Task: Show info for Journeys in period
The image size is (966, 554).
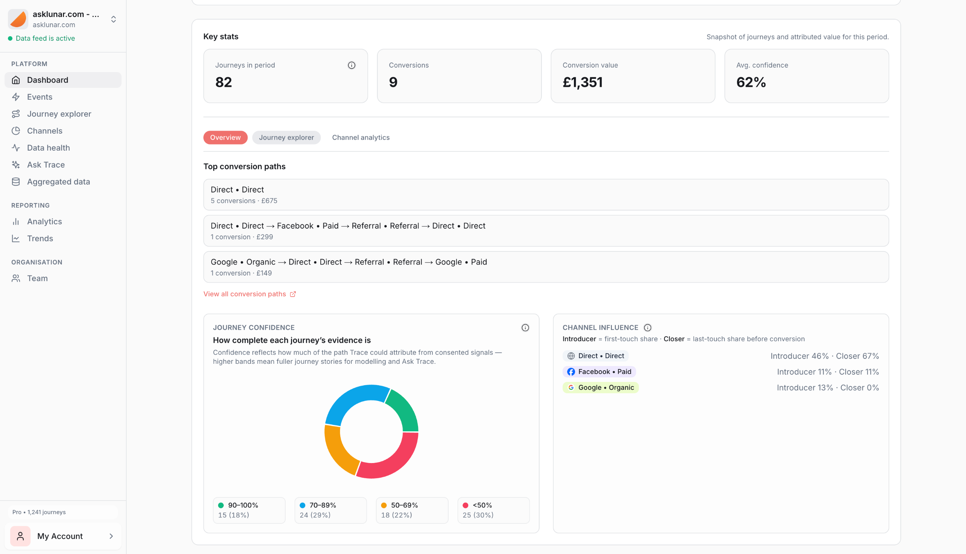Action: point(352,65)
